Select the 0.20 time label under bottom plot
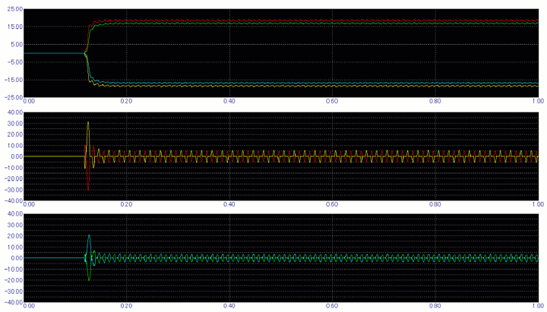The height and width of the screenshot is (312, 547). [x=126, y=306]
